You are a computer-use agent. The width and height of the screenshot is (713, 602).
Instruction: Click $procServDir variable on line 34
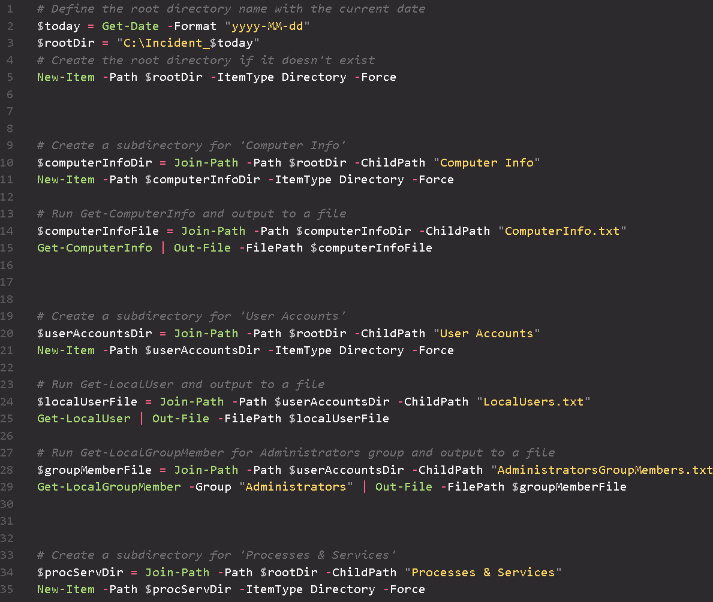tap(80, 573)
